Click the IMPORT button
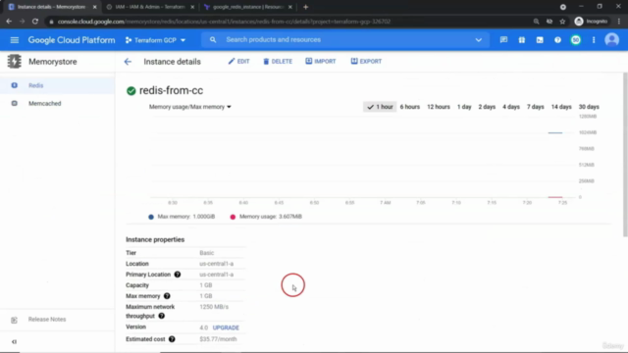This screenshot has height=353, width=628. [x=321, y=61]
